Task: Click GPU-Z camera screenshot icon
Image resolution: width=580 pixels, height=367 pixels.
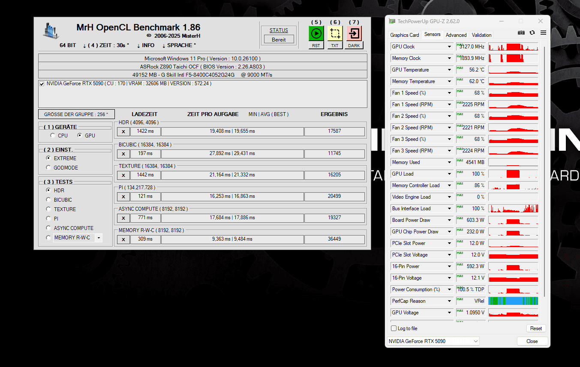Action: pyautogui.click(x=521, y=33)
